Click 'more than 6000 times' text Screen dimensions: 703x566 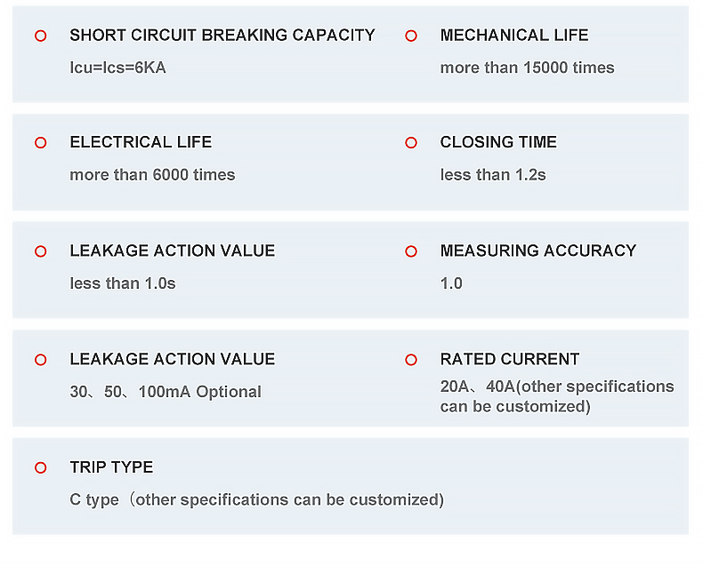point(152,175)
